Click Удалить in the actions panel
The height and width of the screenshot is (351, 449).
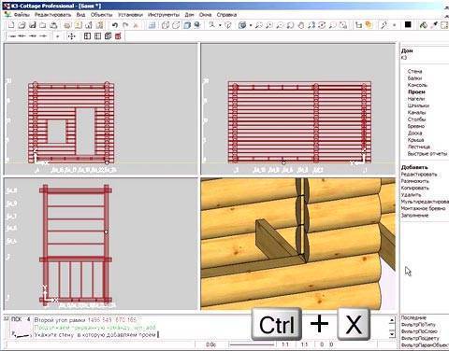click(x=411, y=195)
